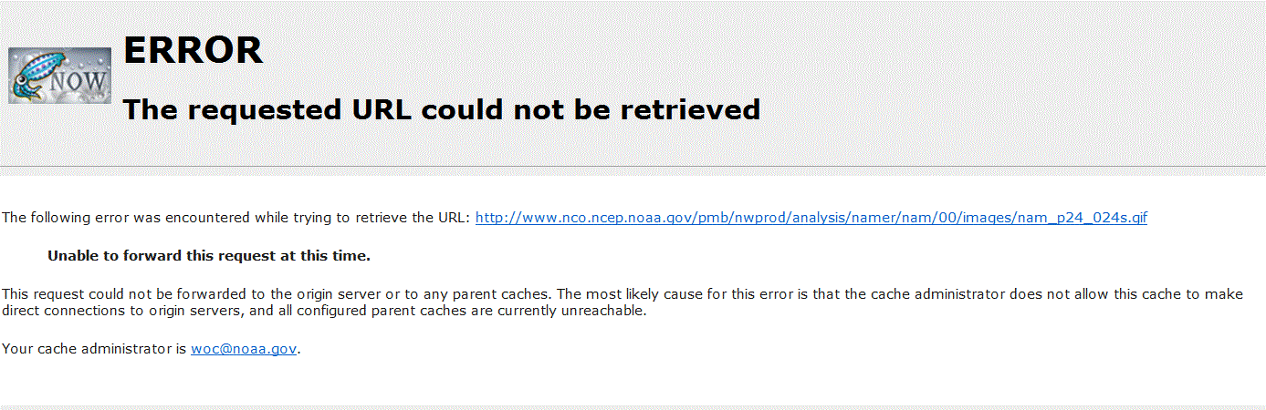Click the large ERROR heading
1266x410 pixels.
(x=193, y=50)
